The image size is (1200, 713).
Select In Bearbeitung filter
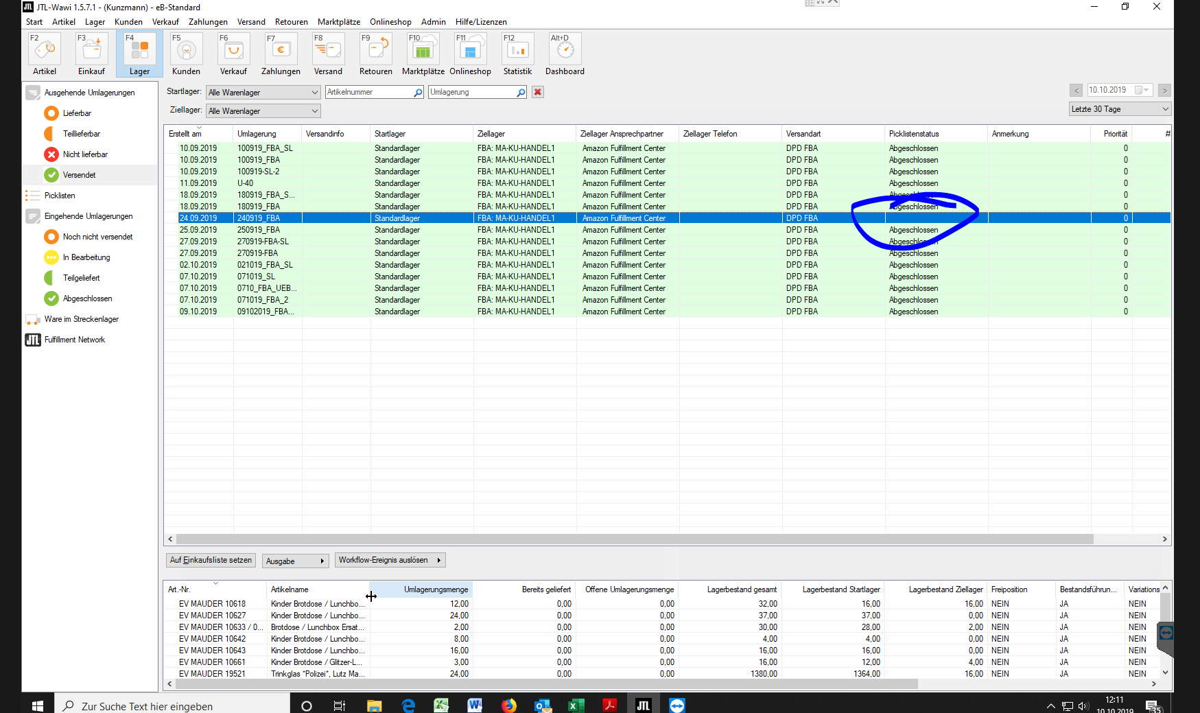click(x=86, y=257)
